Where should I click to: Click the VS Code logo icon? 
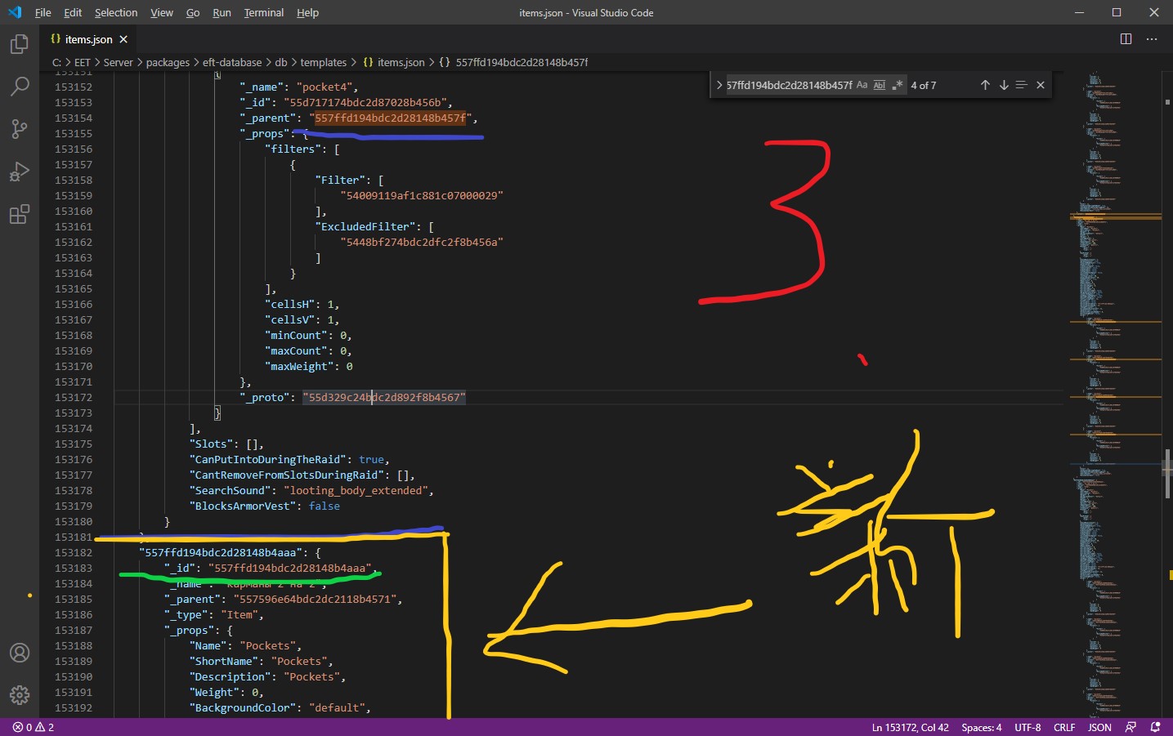pos(15,12)
